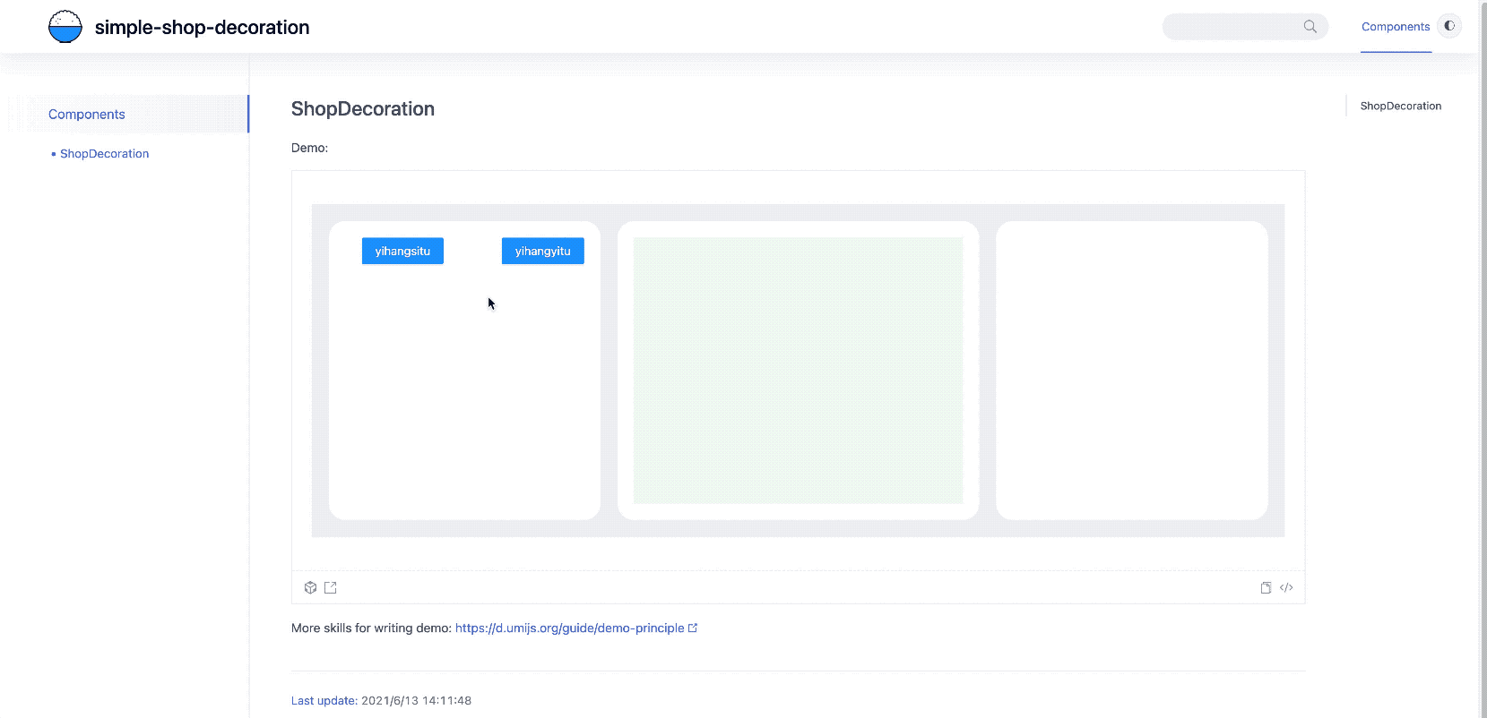The image size is (1487, 718).
Task: Click the yihangsitu button
Action: pos(402,251)
